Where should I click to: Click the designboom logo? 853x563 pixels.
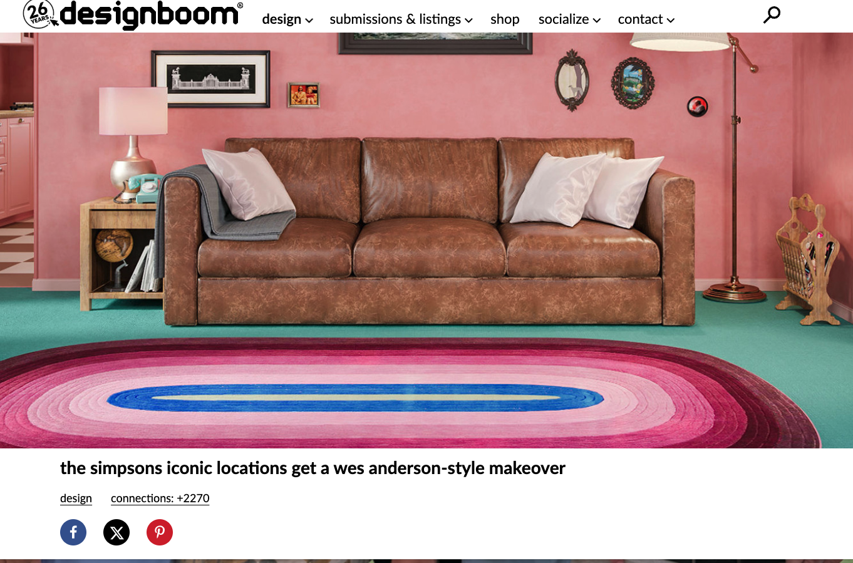pyautogui.click(x=150, y=14)
